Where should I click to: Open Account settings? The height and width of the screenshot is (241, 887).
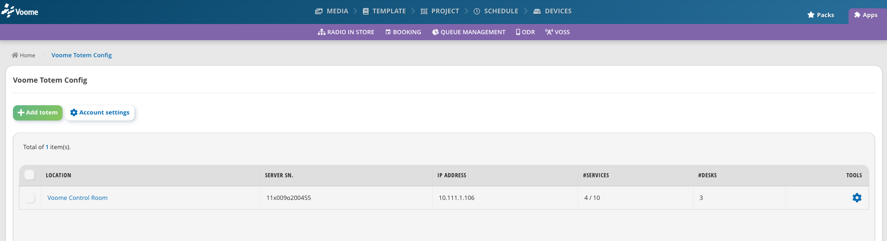point(100,113)
